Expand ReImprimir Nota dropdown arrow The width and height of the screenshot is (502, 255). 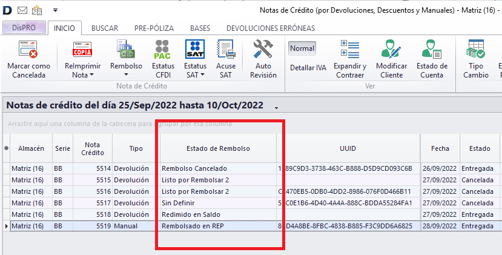91,75
